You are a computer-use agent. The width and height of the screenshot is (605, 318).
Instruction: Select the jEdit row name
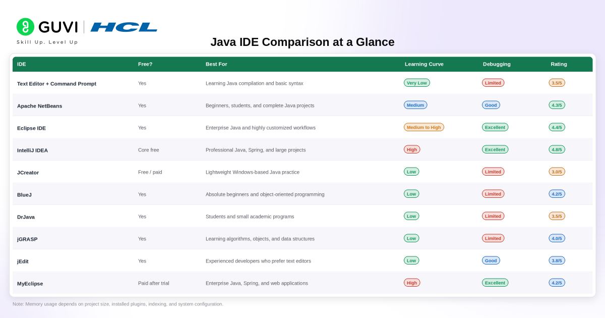tap(24, 261)
